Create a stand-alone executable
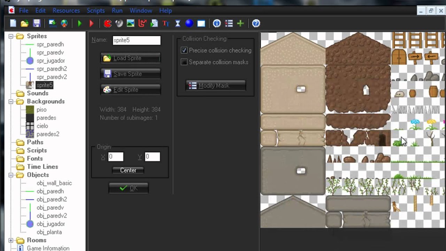 pos(52,23)
